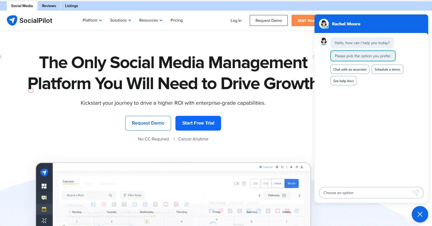This screenshot has width=432, height=226.
Task: Switch calendar to List view
Action: point(255,183)
